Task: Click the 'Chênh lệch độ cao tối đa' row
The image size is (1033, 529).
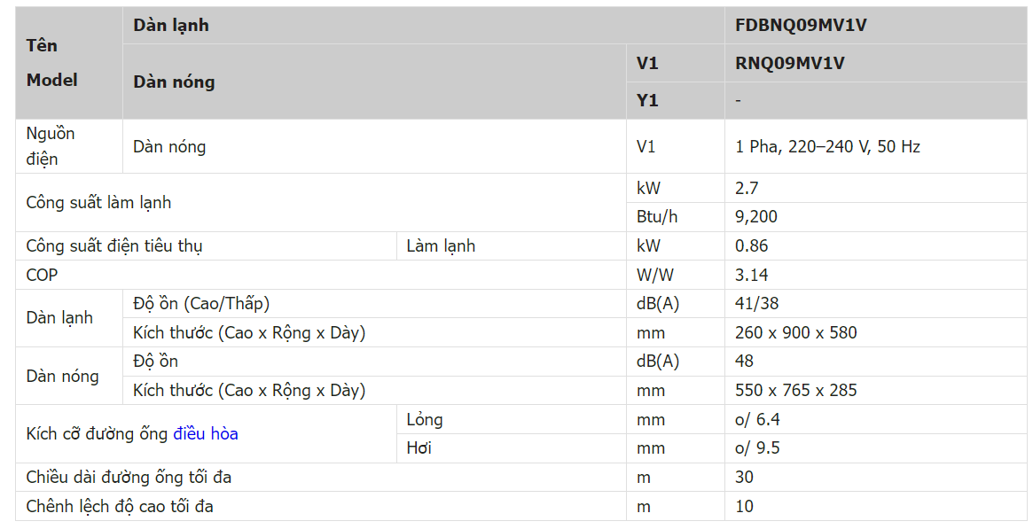Action: [x=120, y=507]
